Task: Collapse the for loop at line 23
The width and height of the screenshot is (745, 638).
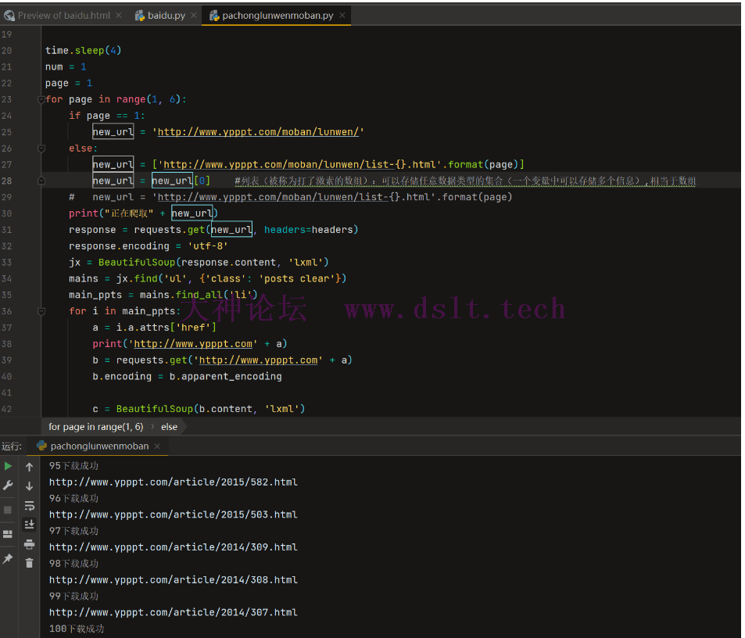Action: click(x=41, y=99)
